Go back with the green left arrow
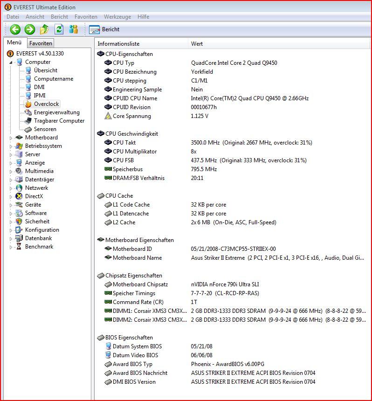This screenshot has width=372, height=401. coord(15,29)
